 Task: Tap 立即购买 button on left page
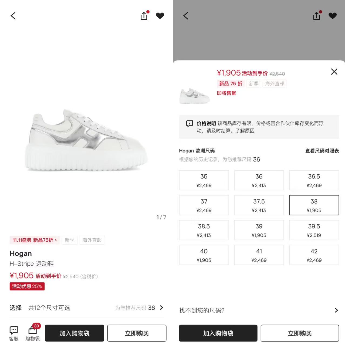(x=137, y=333)
